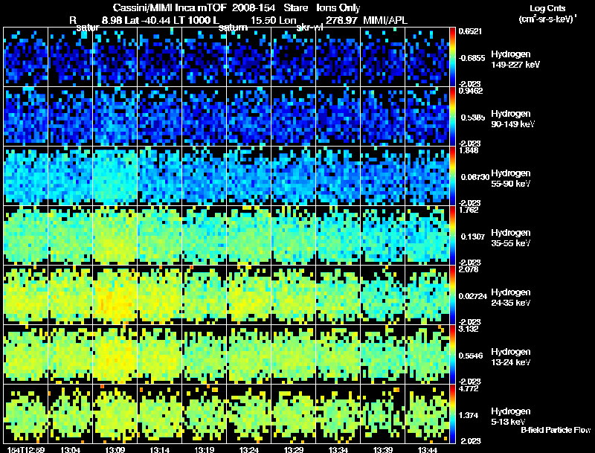Click the 'saturn' marker label above 13:24 column
Image resolution: width=595 pixels, height=453 pixels.
[x=233, y=28]
